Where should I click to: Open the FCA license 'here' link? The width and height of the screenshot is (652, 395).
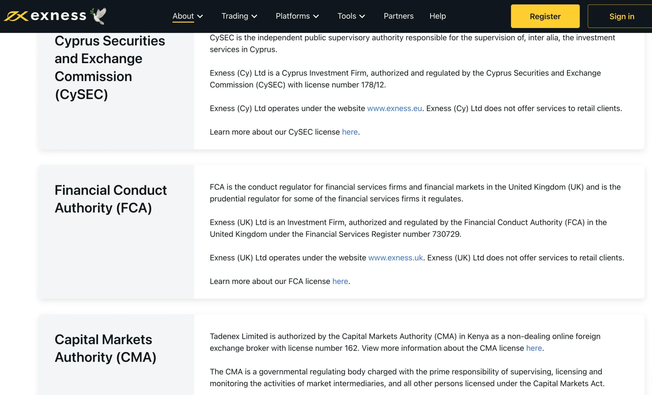click(340, 281)
